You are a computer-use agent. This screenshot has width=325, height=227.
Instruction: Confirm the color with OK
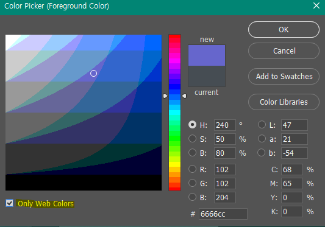284,30
